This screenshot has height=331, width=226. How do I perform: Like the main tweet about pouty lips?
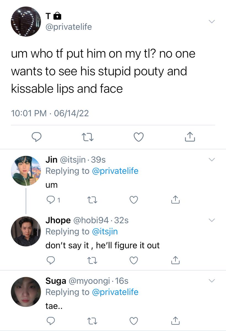coord(139,137)
